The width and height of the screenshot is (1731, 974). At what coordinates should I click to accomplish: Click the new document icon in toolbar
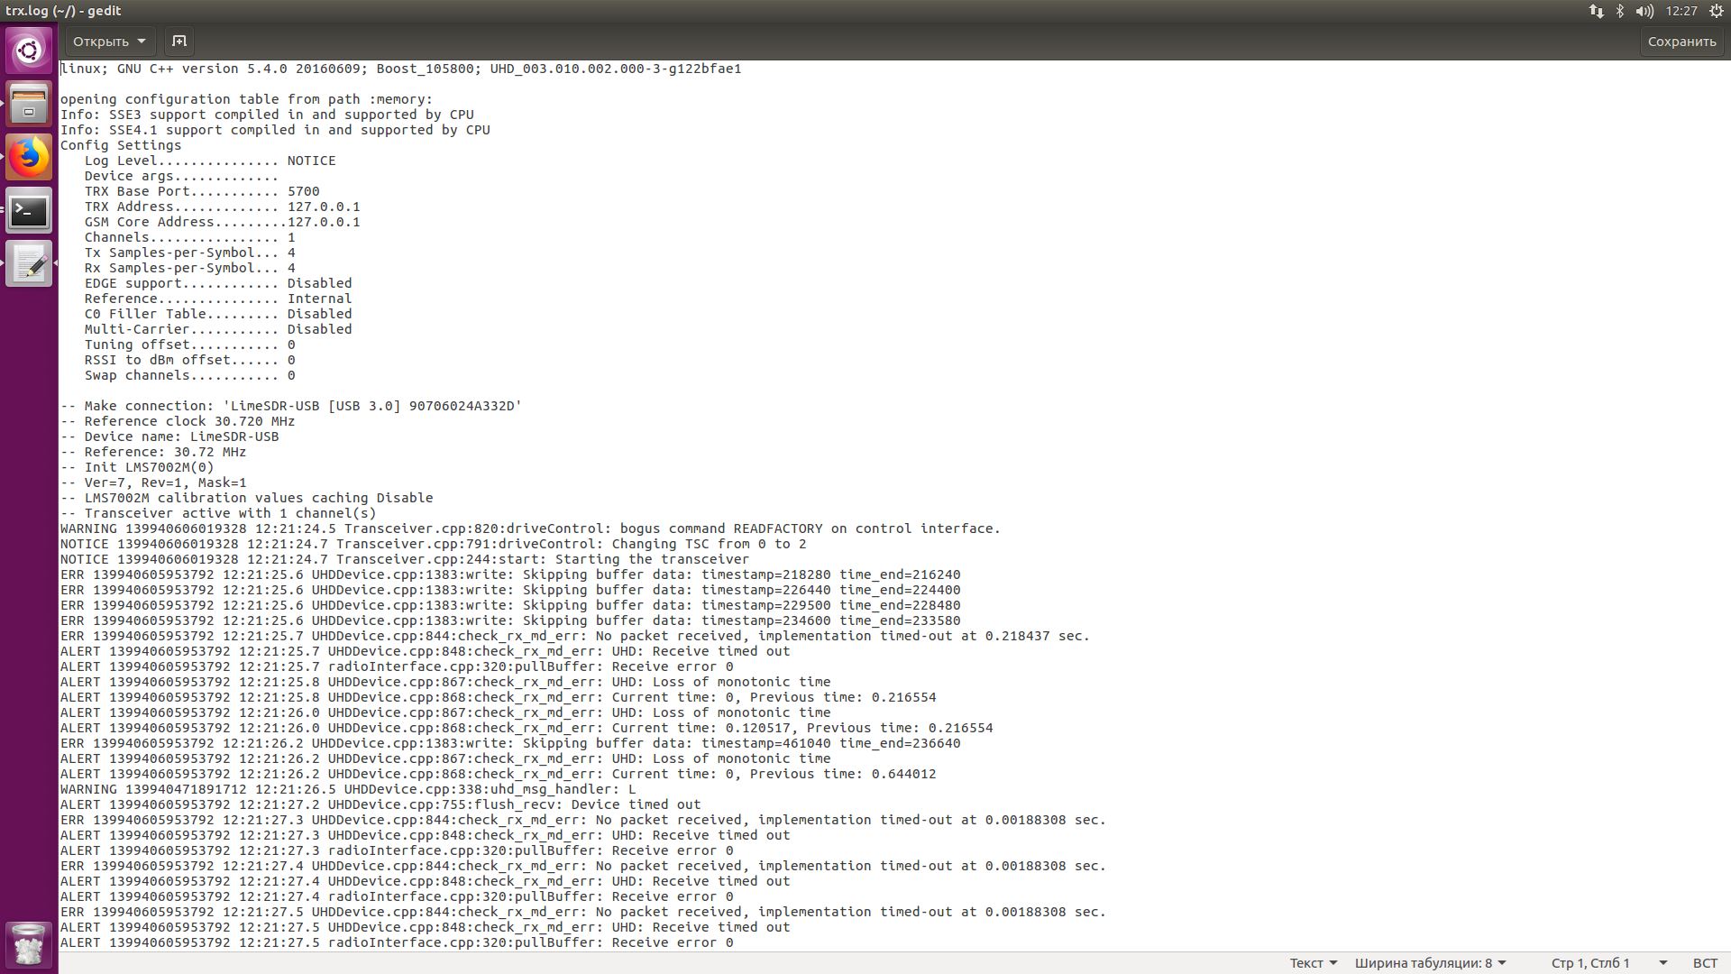(179, 41)
